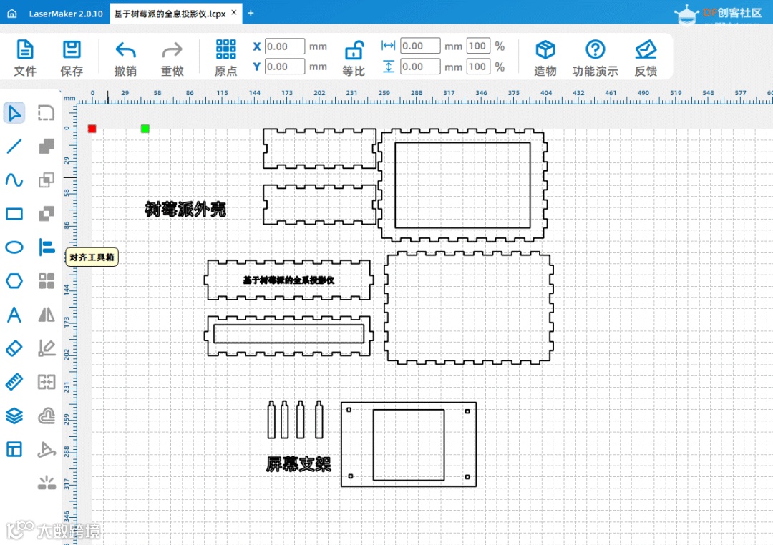Click the height mm input field

click(420, 67)
